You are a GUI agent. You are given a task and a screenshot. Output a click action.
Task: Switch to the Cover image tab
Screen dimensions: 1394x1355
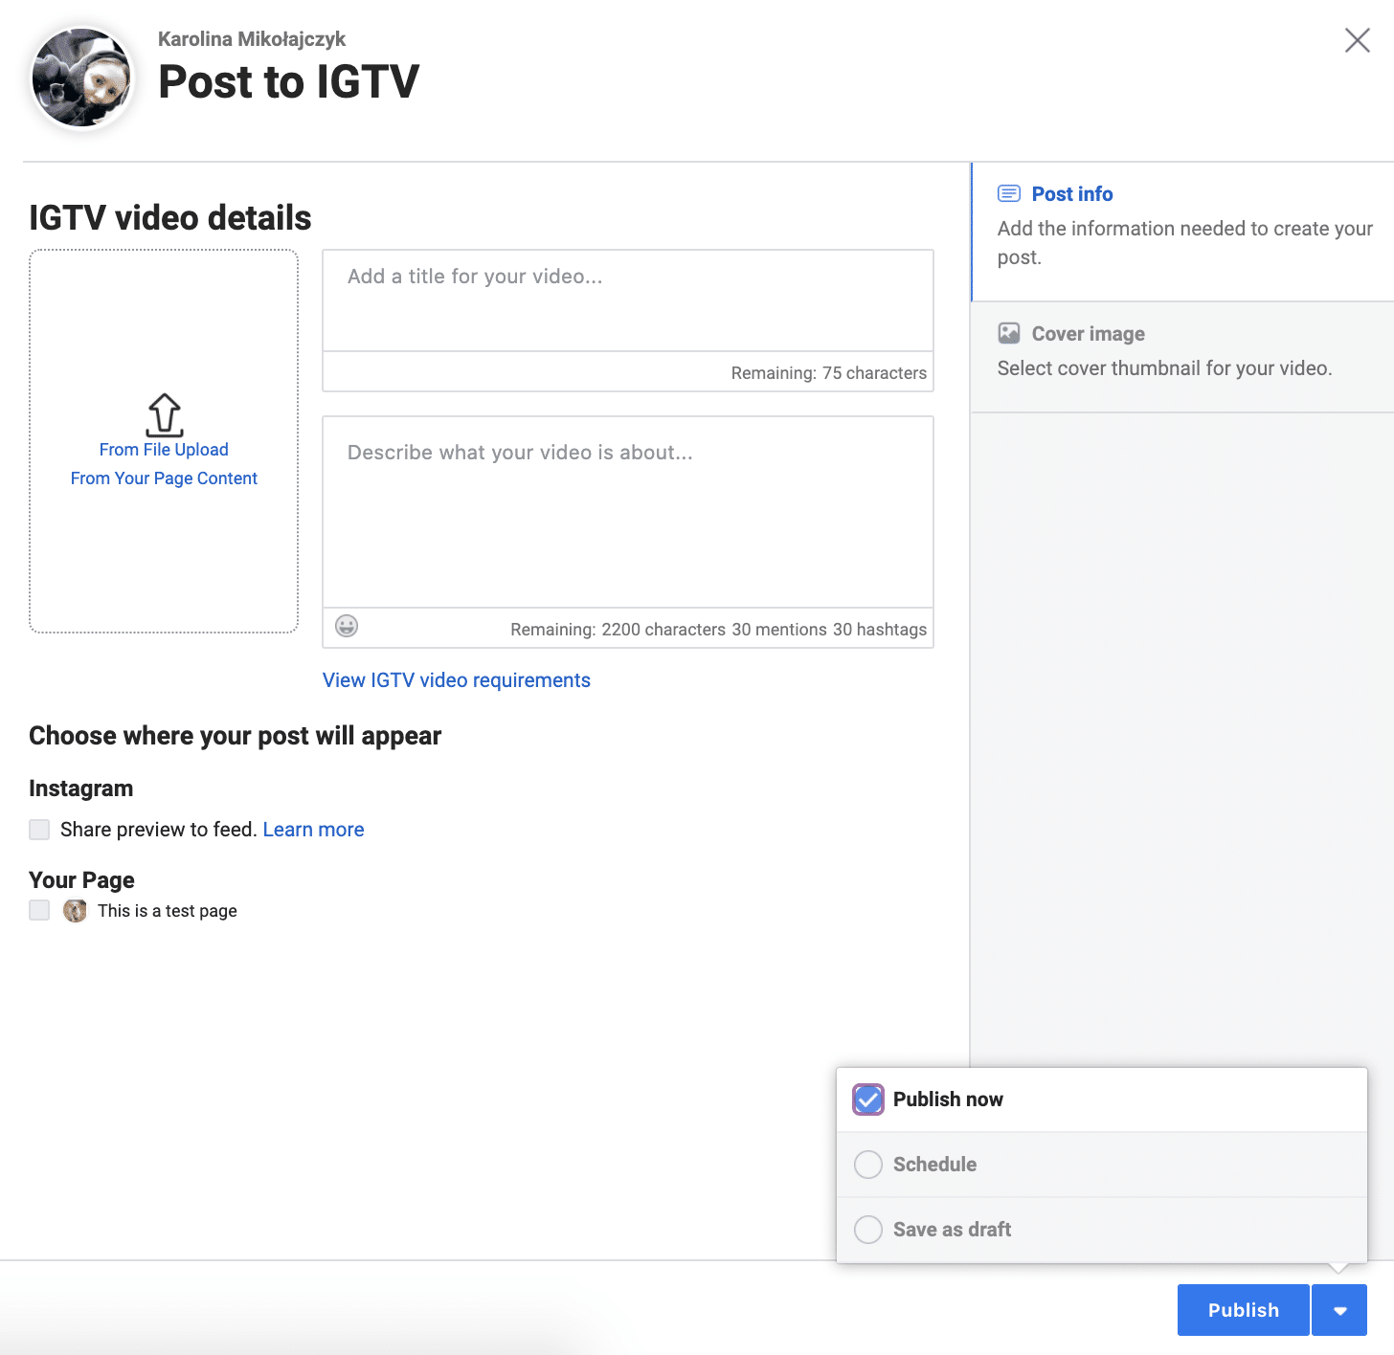(x=1182, y=357)
